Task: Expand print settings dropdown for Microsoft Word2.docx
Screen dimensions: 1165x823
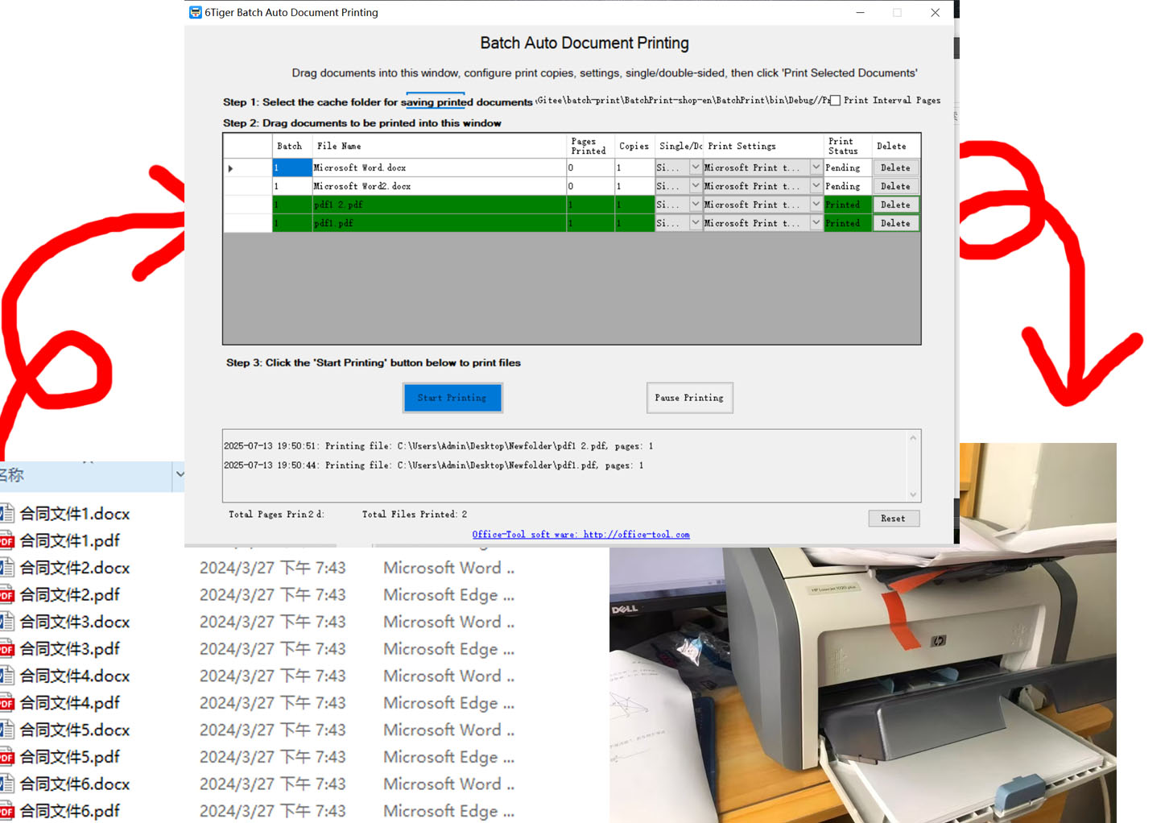Action: (816, 186)
